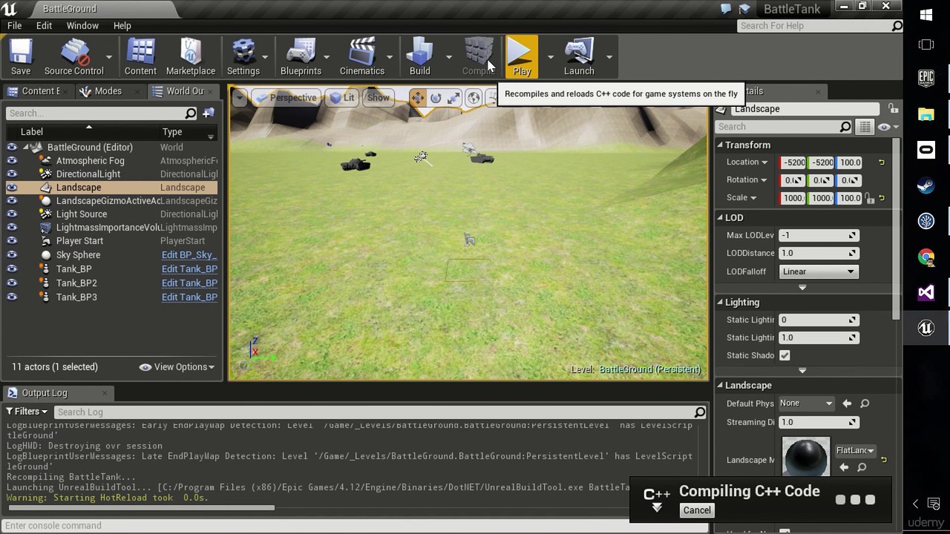Viewport: 950px width, 534px height.
Task: Open the Default Phys Material None dropdown
Action: tap(806, 403)
